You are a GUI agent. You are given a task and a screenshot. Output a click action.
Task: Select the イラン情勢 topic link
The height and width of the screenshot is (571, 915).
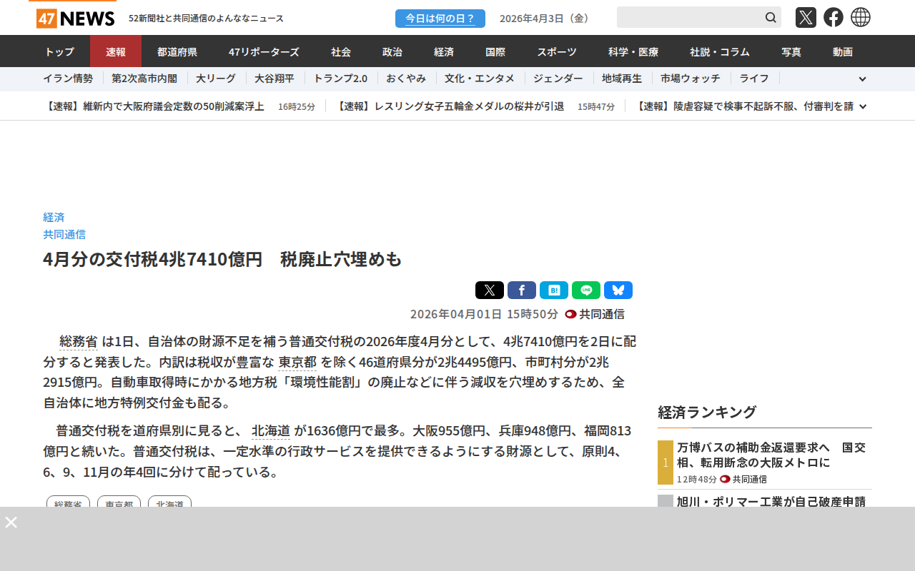tap(68, 79)
